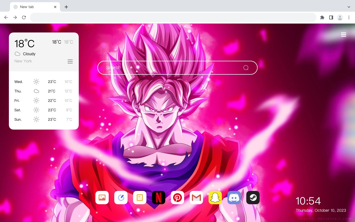Click the search magnifier icon
Viewport: 355px width, 222px height.
[x=246, y=68]
